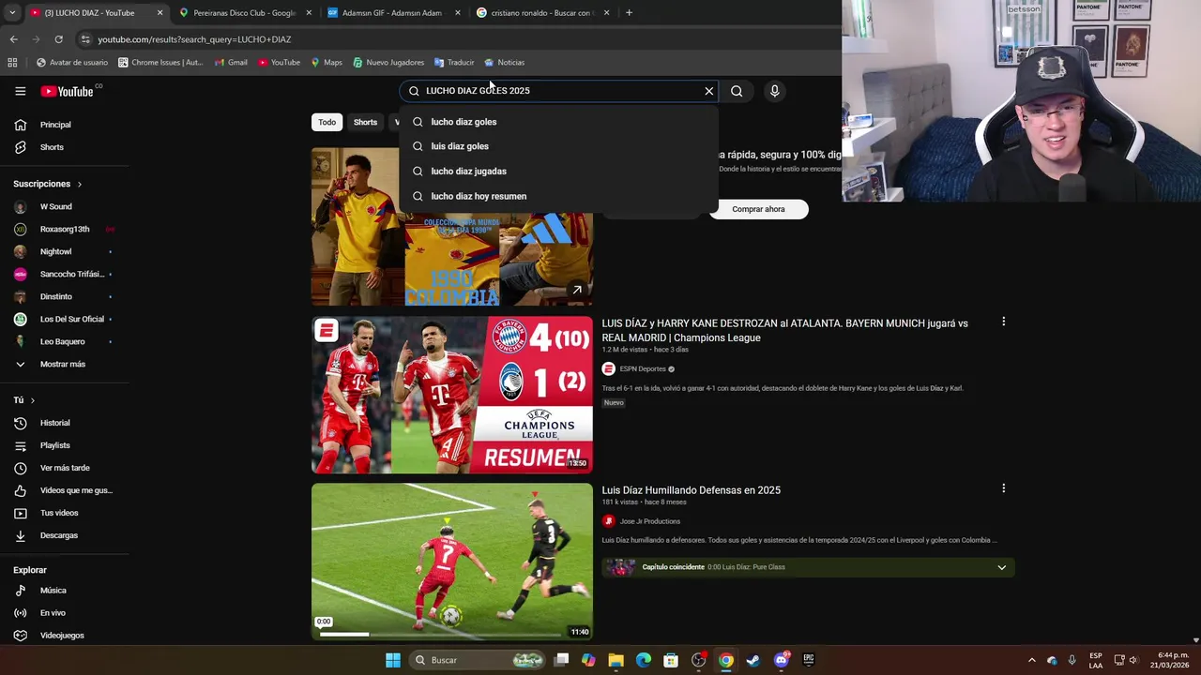The height and width of the screenshot is (675, 1201).
Task: Select the Todo filter chip
Action: point(327,122)
